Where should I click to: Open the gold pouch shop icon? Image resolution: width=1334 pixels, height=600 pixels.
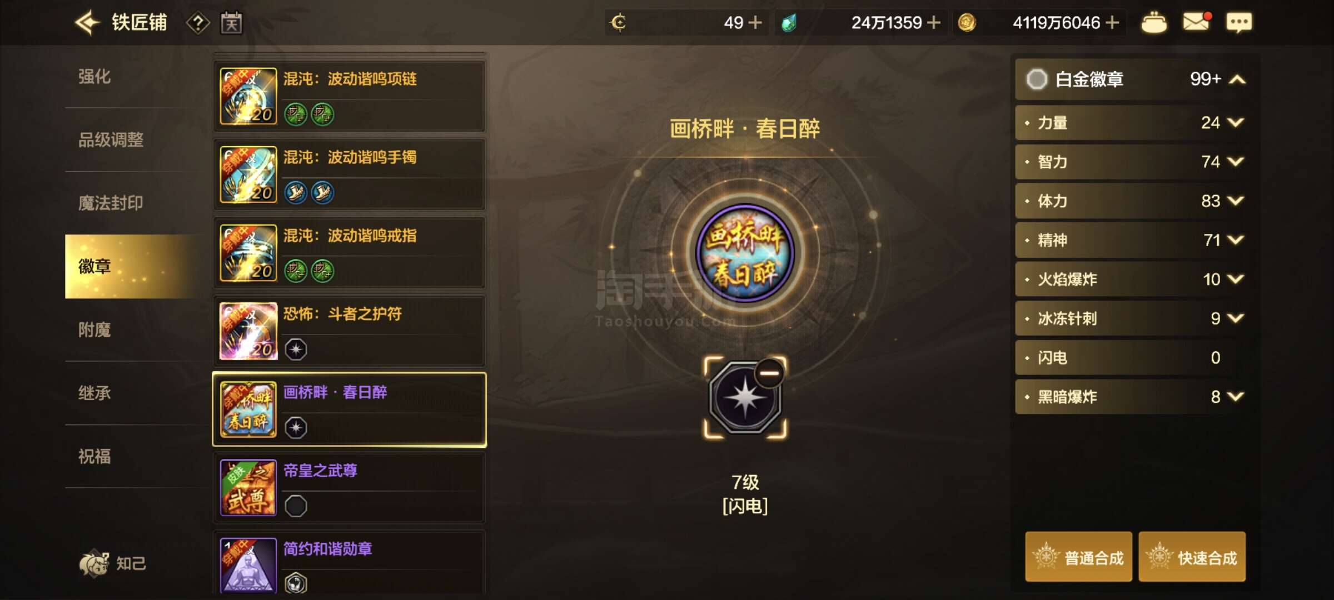coord(1154,23)
